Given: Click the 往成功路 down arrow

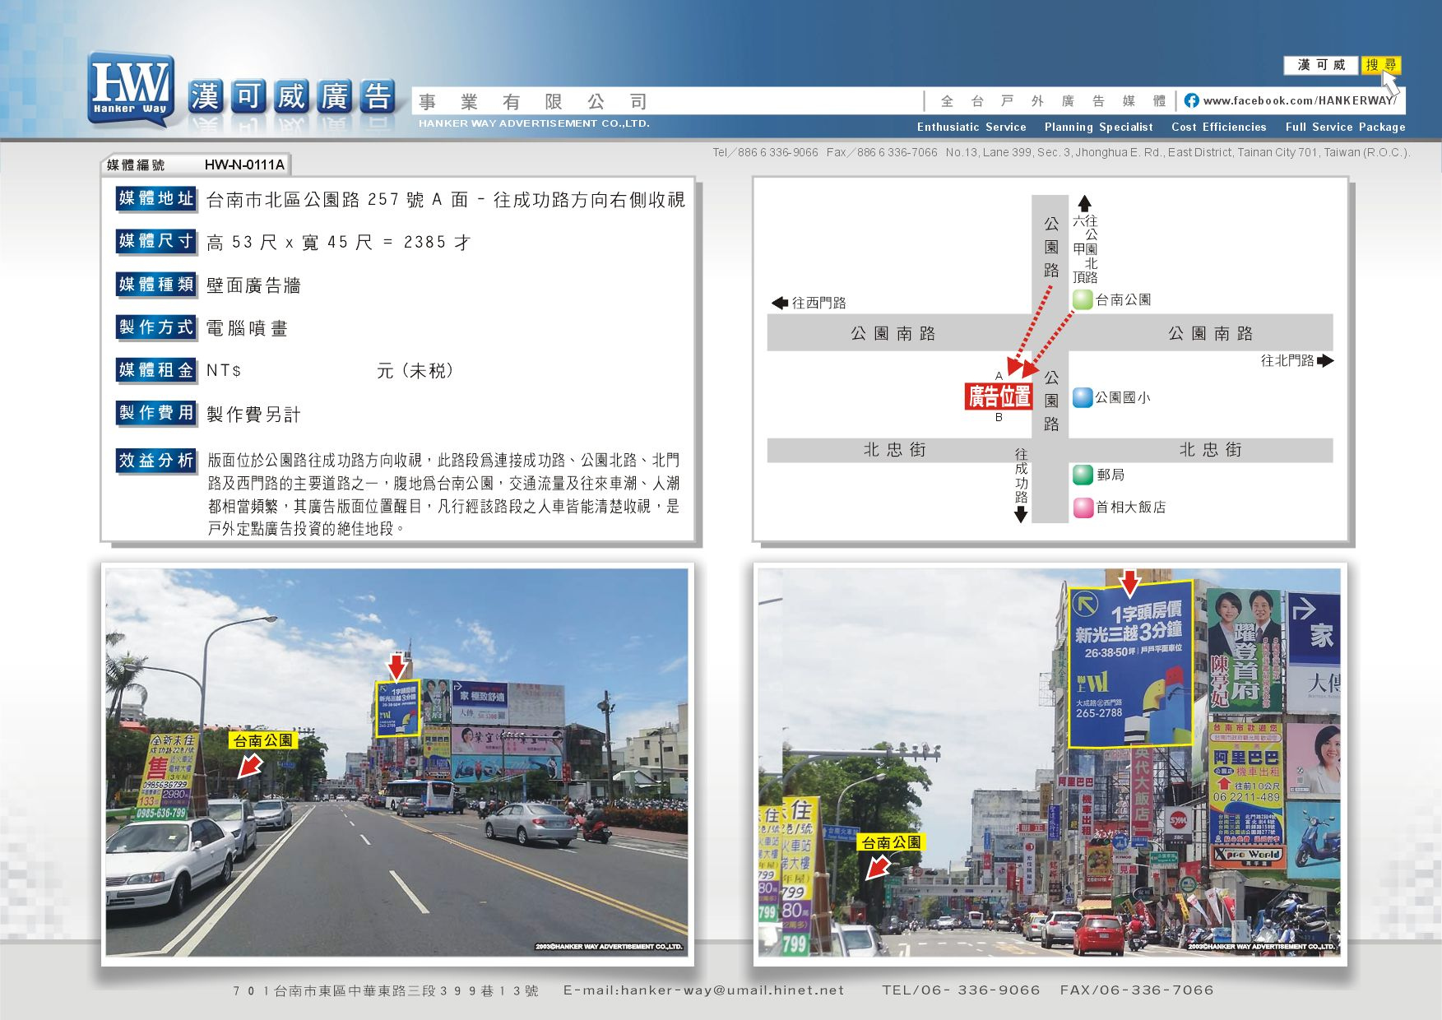Looking at the screenshot, I should pos(1021,515).
